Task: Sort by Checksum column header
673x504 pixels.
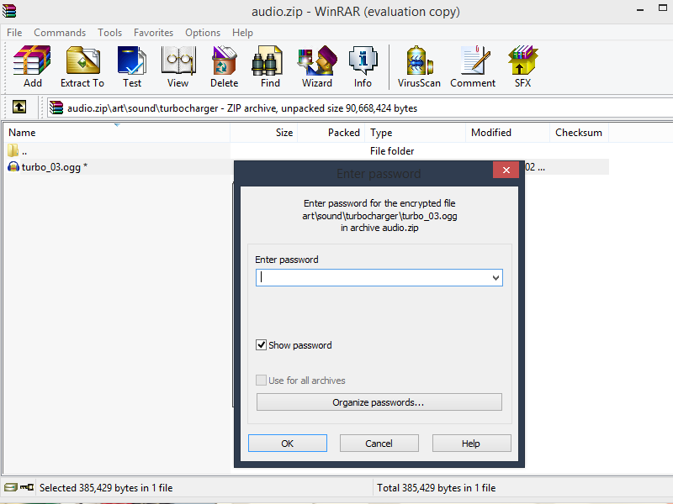Action: coord(579,133)
